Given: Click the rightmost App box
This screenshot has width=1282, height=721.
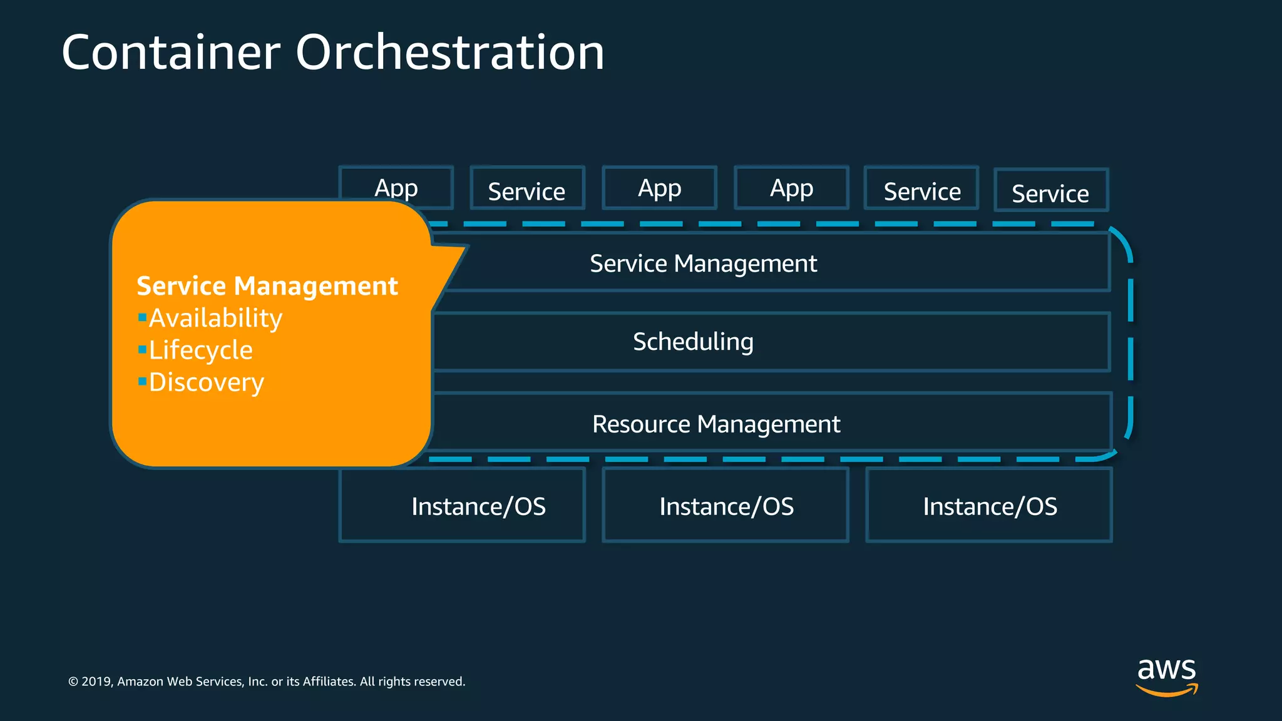Looking at the screenshot, I should coord(791,188).
